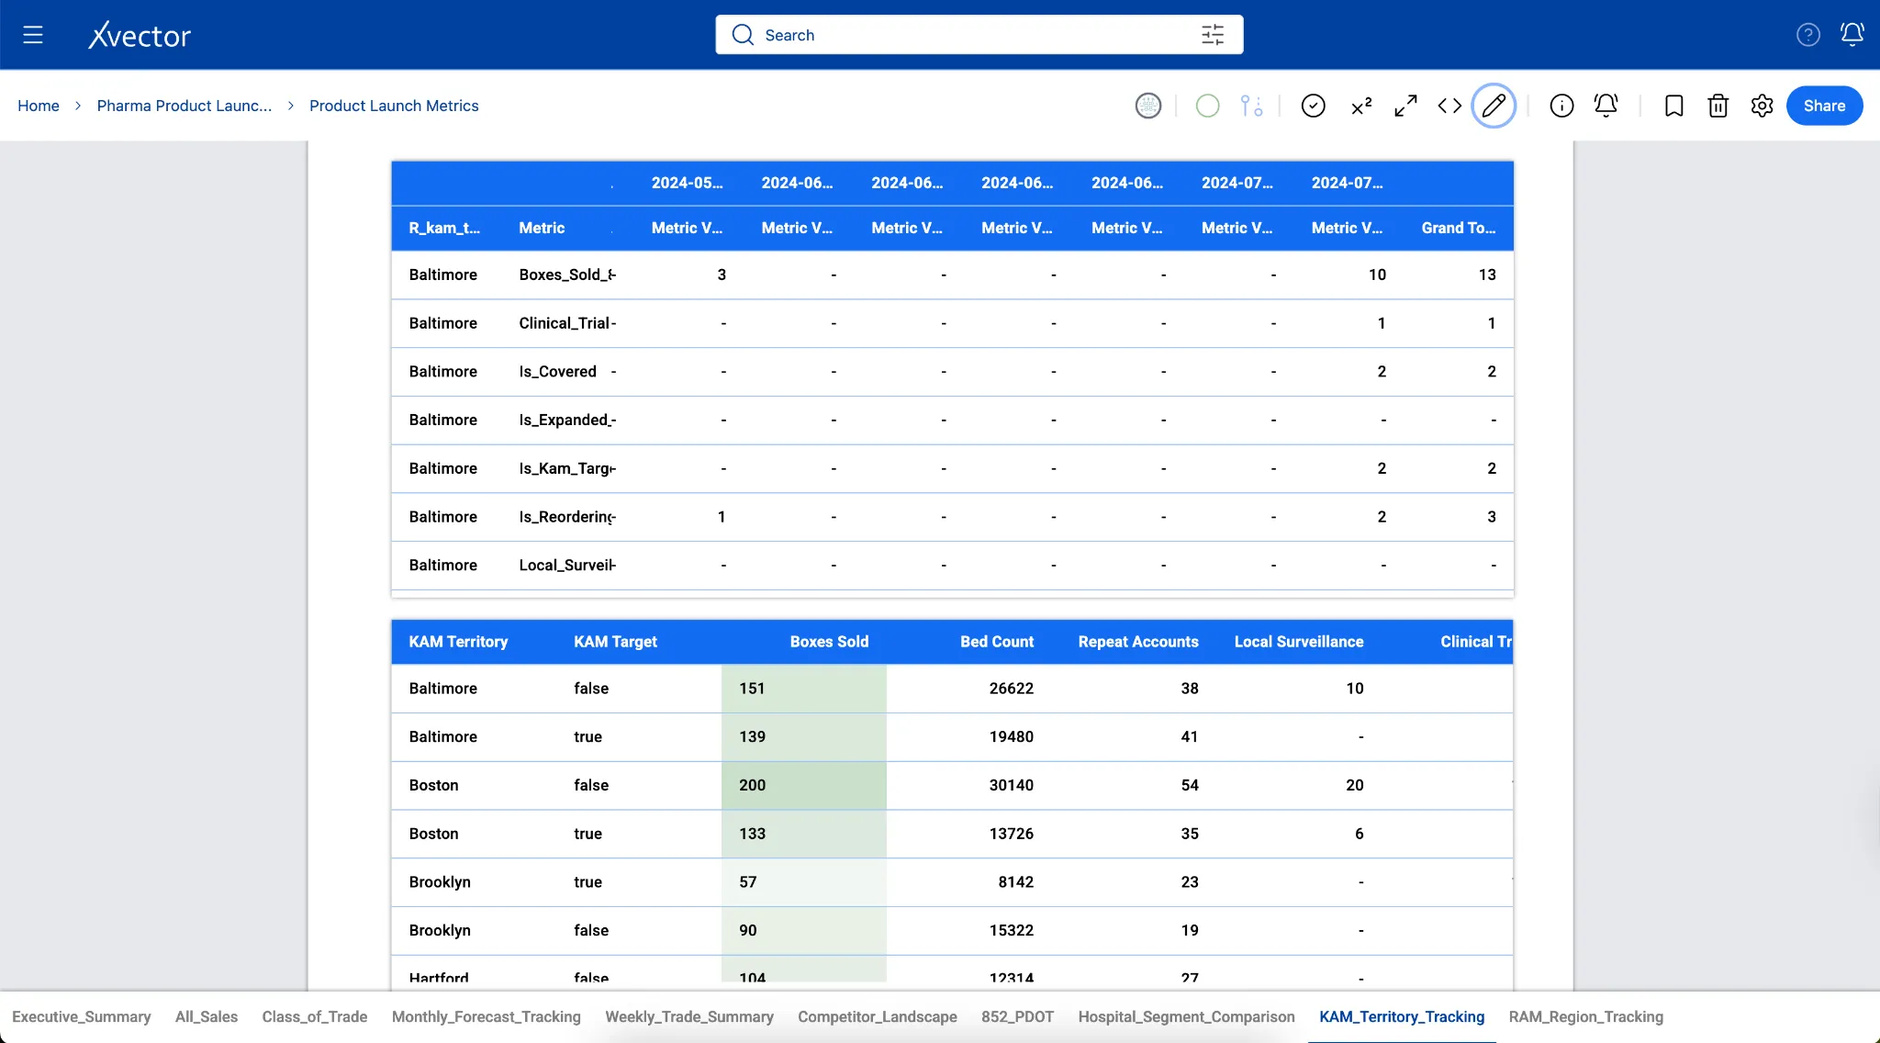Click the Xvector logo
The height and width of the screenshot is (1043, 1880).
tap(140, 35)
